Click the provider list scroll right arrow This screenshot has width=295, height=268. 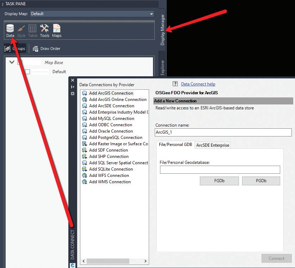[x=145, y=261]
